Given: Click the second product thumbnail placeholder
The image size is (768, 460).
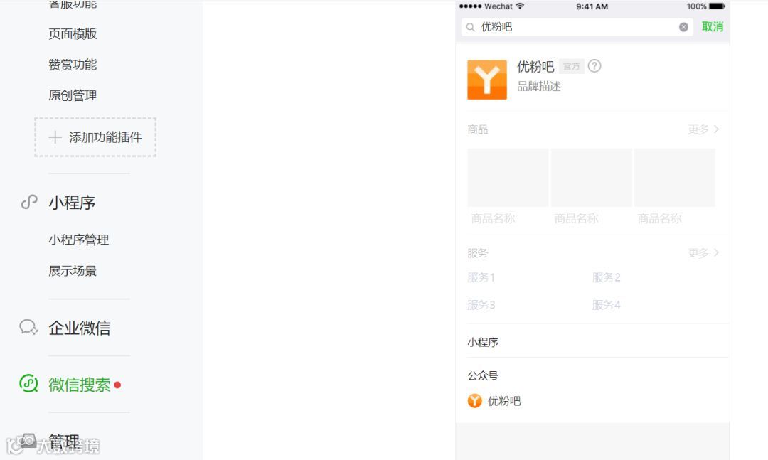Looking at the screenshot, I should 591,177.
